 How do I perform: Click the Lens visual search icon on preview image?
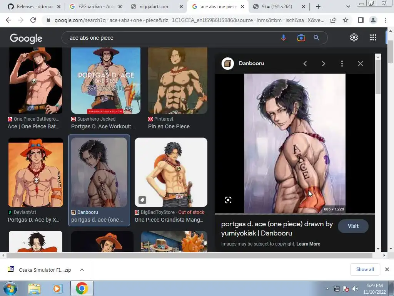(228, 200)
